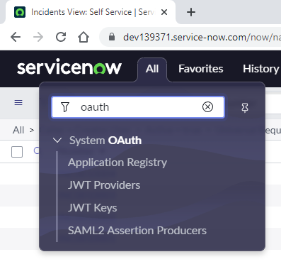The image size is (281, 269).
Task: Open JWT Keys module
Action: (x=93, y=208)
